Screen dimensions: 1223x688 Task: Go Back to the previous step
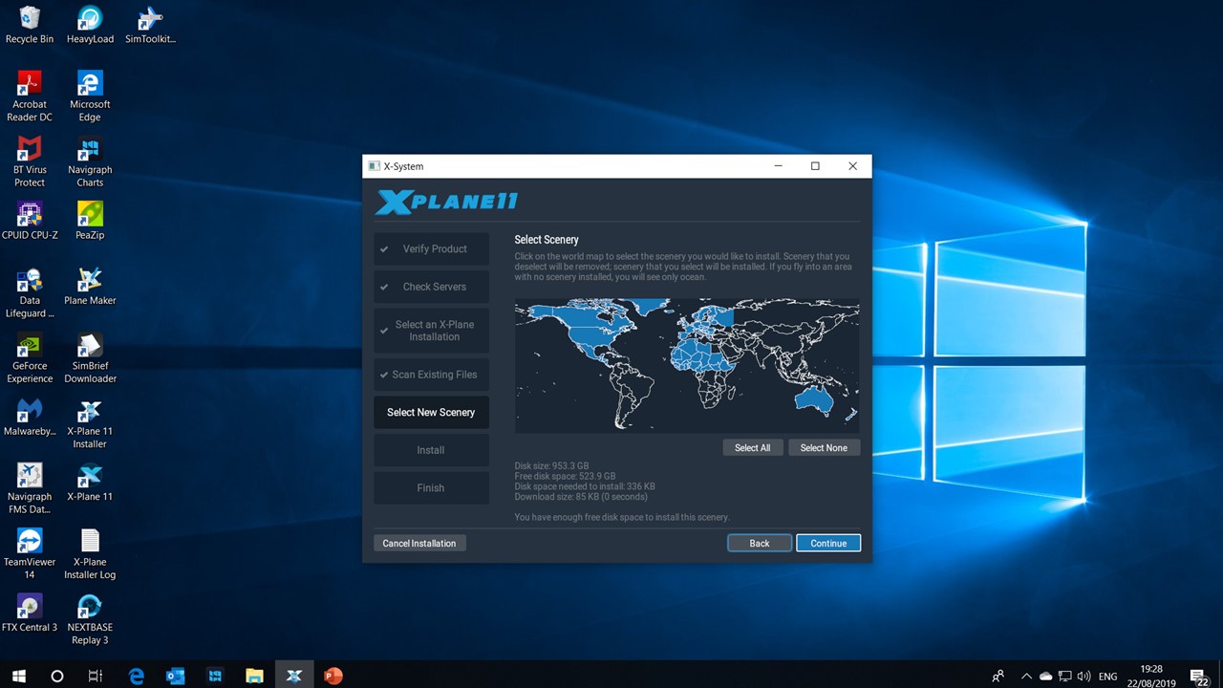(x=760, y=543)
